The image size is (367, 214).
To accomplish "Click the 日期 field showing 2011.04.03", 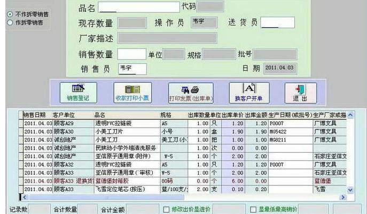I will (280, 69).
